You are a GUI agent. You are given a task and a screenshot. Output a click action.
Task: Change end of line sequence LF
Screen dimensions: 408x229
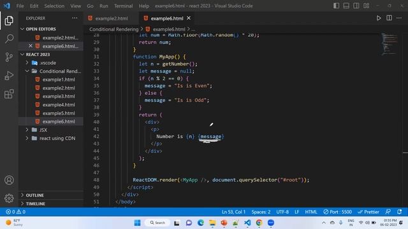[296, 212]
